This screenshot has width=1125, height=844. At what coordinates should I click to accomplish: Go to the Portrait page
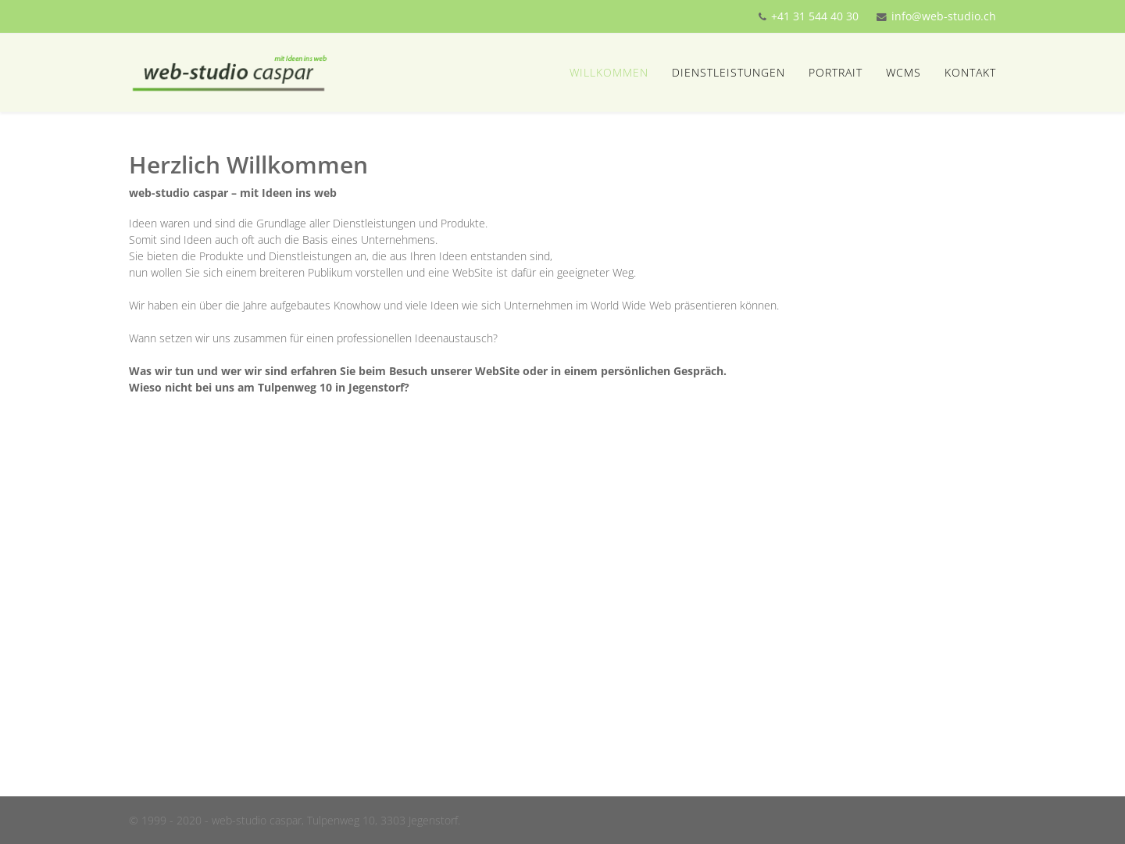tap(835, 73)
